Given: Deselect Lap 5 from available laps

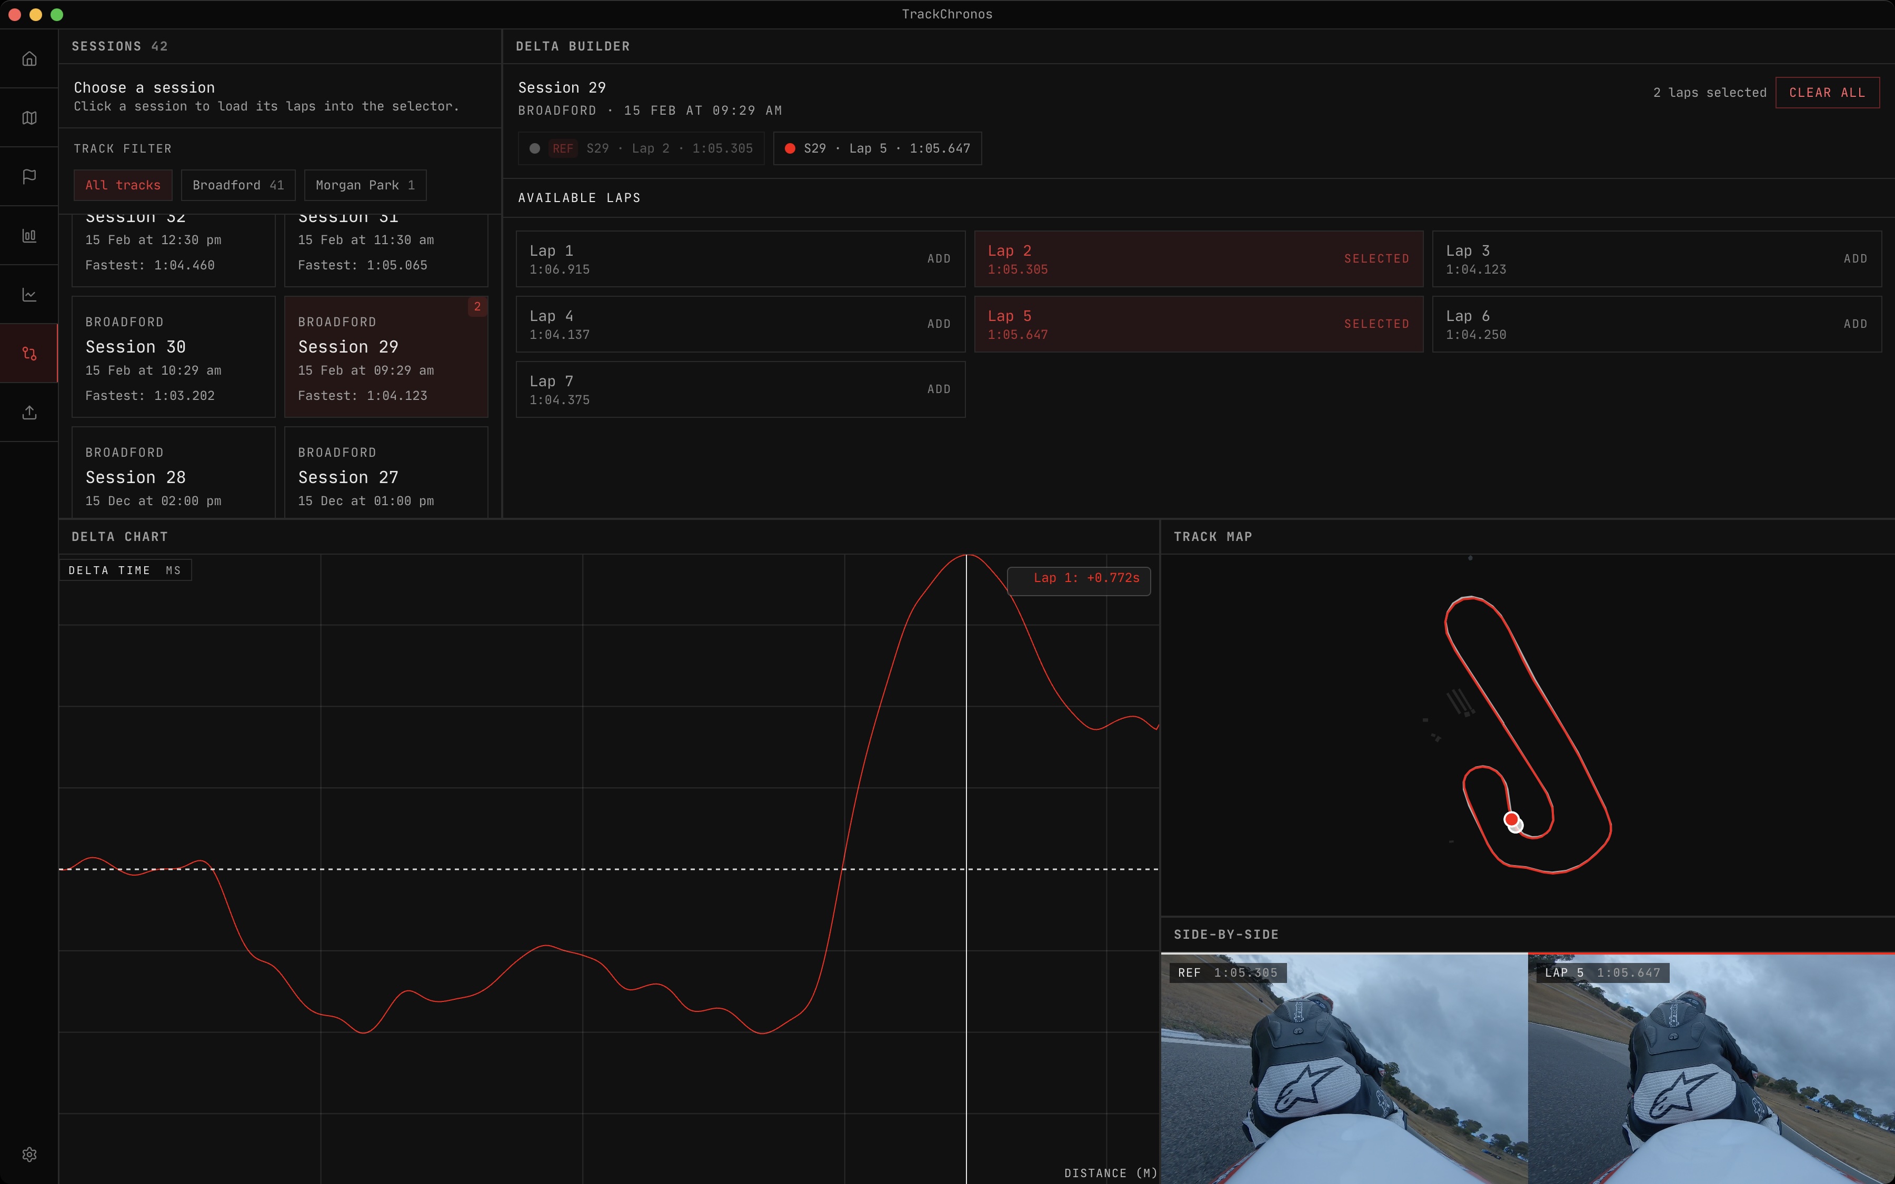Looking at the screenshot, I should point(1376,324).
